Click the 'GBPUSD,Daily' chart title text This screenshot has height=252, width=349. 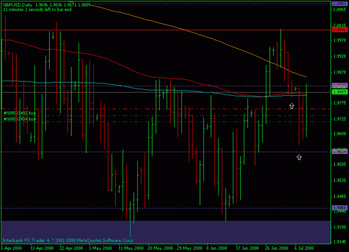(x=17, y=4)
